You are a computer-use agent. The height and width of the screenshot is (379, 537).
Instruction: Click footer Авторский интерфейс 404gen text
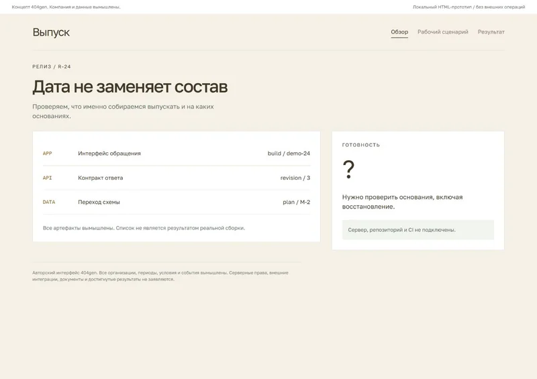(x=160, y=276)
